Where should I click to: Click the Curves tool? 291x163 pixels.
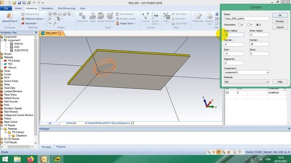tap(145, 18)
